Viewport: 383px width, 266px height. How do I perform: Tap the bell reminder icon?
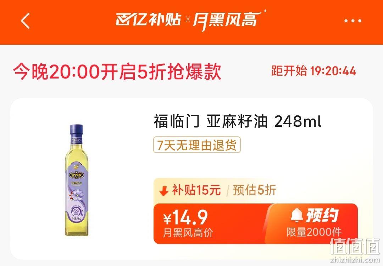(297, 215)
